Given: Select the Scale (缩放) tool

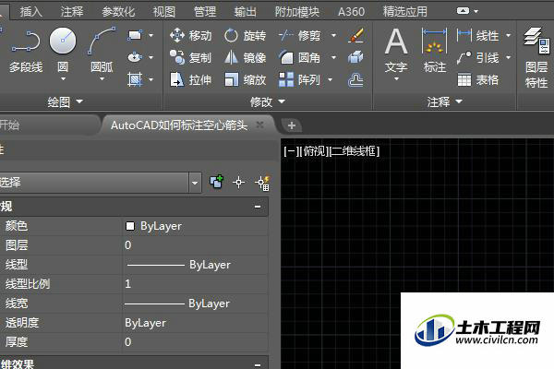Looking at the screenshot, I should (x=246, y=80).
